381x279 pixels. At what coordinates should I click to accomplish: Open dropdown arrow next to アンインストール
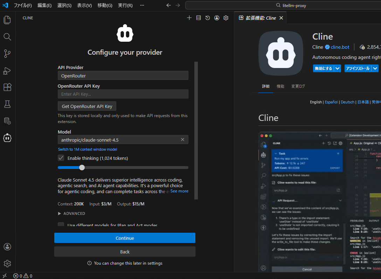click(375, 68)
